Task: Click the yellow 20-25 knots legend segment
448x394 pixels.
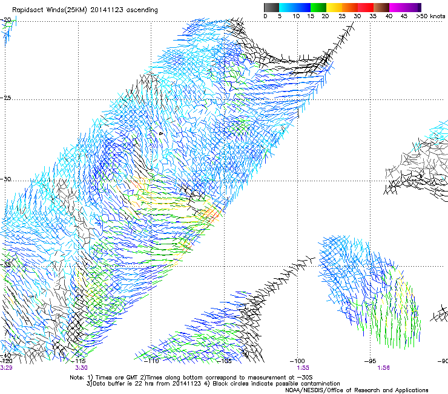Action: pyautogui.click(x=334, y=7)
